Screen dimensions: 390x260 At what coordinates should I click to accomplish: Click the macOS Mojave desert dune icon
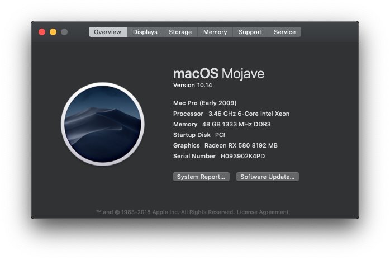(x=103, y=124)
